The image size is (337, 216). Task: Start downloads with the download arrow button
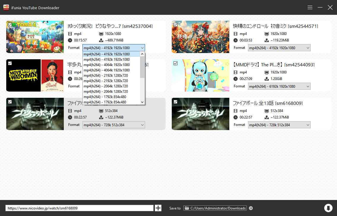[328, 208]
